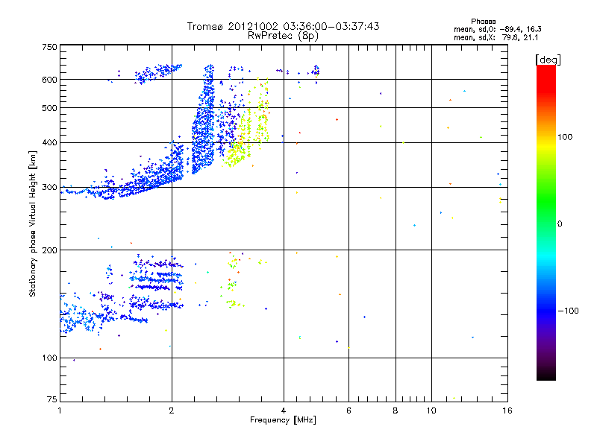
Task: Click the y-axis tick label '500'
Action: [x=49, y=108]
